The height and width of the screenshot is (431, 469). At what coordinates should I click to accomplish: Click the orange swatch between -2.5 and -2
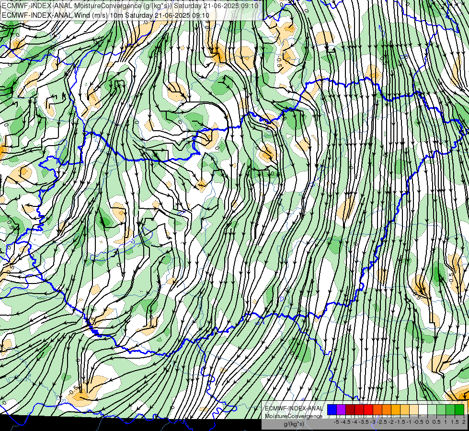point(387,410)
